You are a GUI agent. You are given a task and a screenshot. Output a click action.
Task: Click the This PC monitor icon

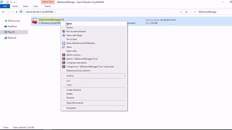tap(6, 32)
